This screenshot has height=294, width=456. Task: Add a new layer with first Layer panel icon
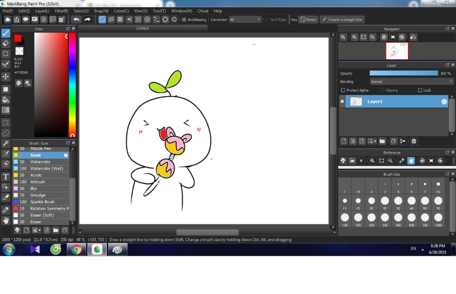[344, 141]
